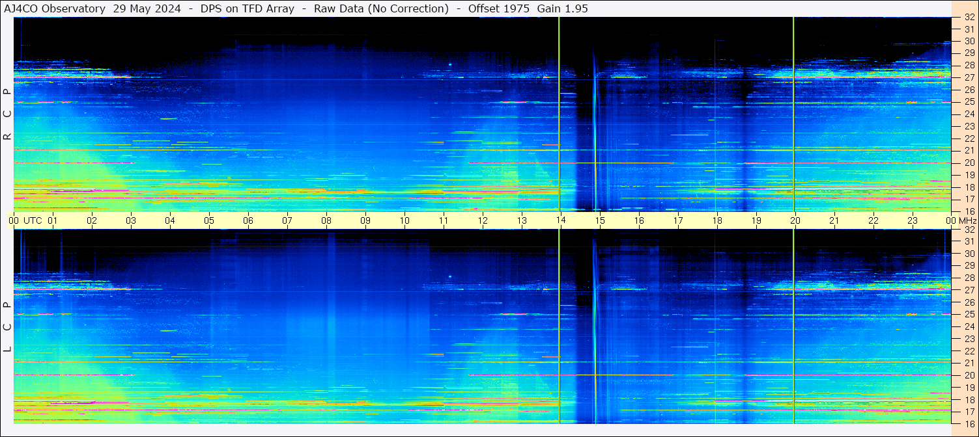Click the 21 MHz label on the LCP frequency scale
The height and width of the screenshot is (437, 979).
click(x=969, y=363)
